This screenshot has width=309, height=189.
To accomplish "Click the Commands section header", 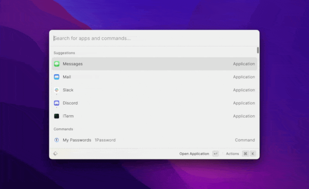I will [x=63, y=129].
